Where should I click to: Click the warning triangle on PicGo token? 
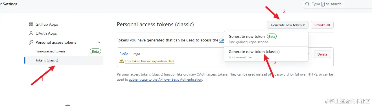(x=122, y=61)
